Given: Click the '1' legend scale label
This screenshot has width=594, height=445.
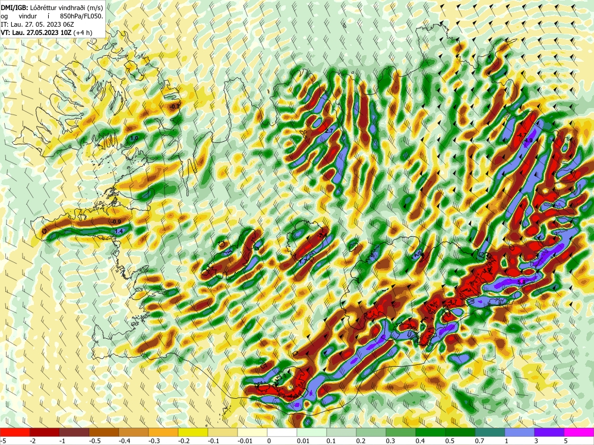Looking at the screenshot, I should [x=507, y=441].
